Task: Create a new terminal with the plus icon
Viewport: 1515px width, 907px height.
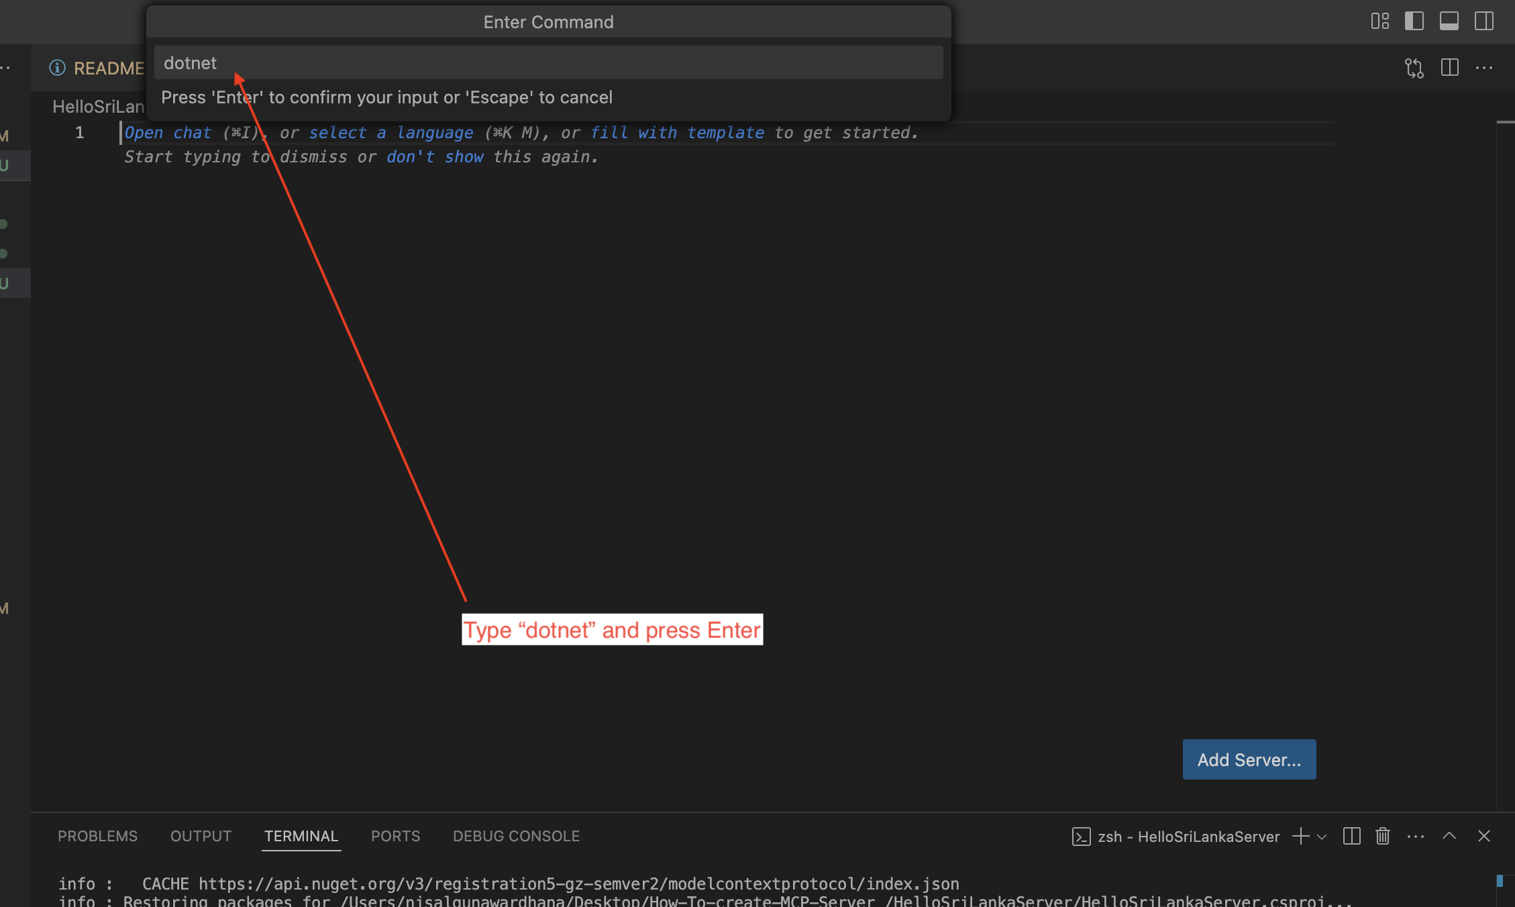Action: [1299, 836]
